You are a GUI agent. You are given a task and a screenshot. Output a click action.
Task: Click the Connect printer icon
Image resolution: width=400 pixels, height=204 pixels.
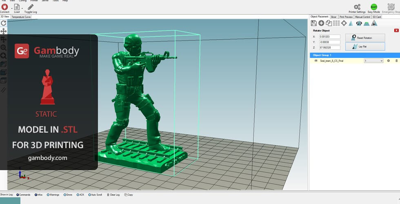point(4,7)
